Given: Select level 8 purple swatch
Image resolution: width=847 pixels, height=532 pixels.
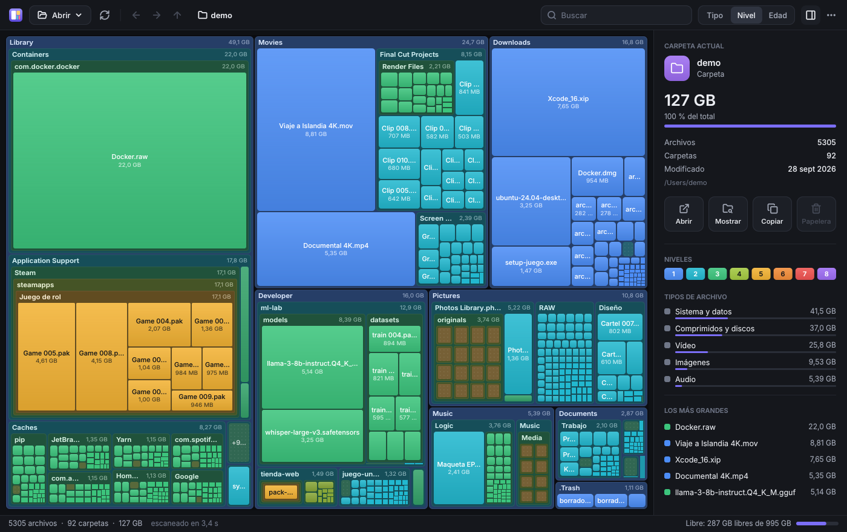Looking at the screenshot, I should coord(826,274).
